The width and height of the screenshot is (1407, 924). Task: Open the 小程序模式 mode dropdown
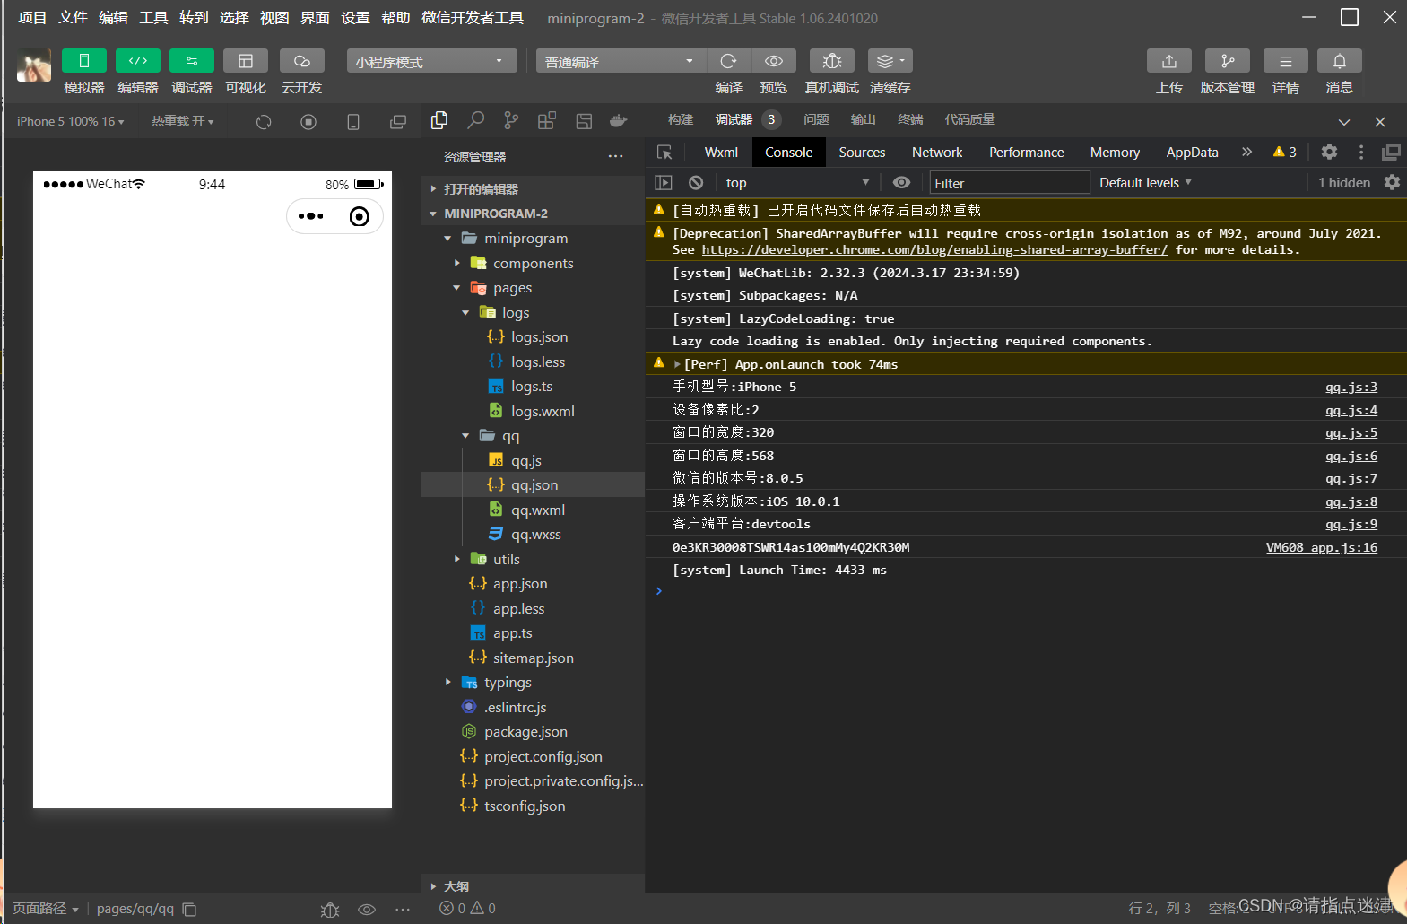click(x=431, y=61)
